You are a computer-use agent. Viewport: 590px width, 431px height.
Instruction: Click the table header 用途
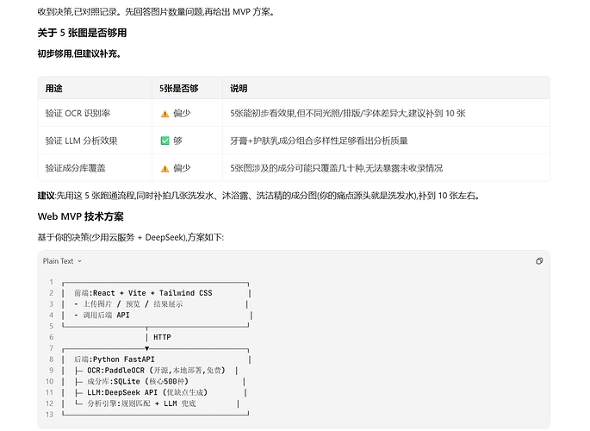(53, 89)
